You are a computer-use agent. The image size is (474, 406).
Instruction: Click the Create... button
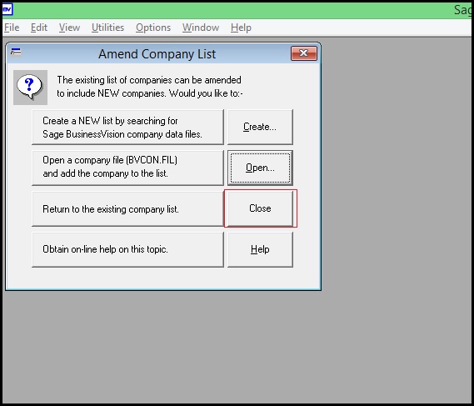pos(260,127)
